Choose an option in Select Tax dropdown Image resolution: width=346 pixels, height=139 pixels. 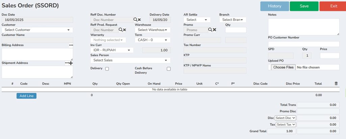[x=286, y=124]
